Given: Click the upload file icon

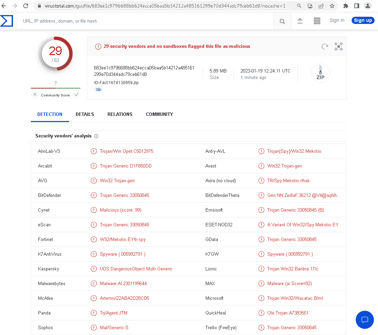Looking at the screenshot, I should point(300,21).
